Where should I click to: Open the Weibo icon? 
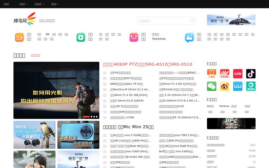[x=225, y=86]
